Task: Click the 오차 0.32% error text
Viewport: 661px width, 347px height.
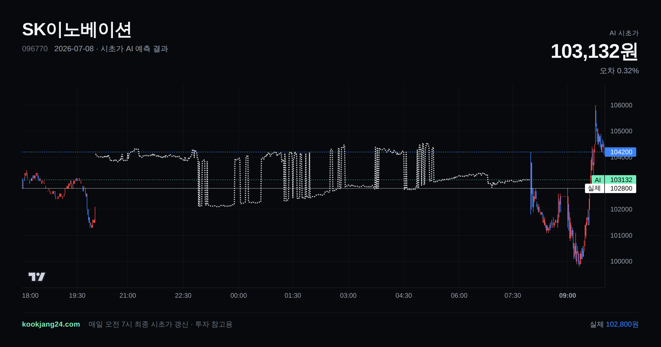Action: pyautogui.click(x=619, y=71)
